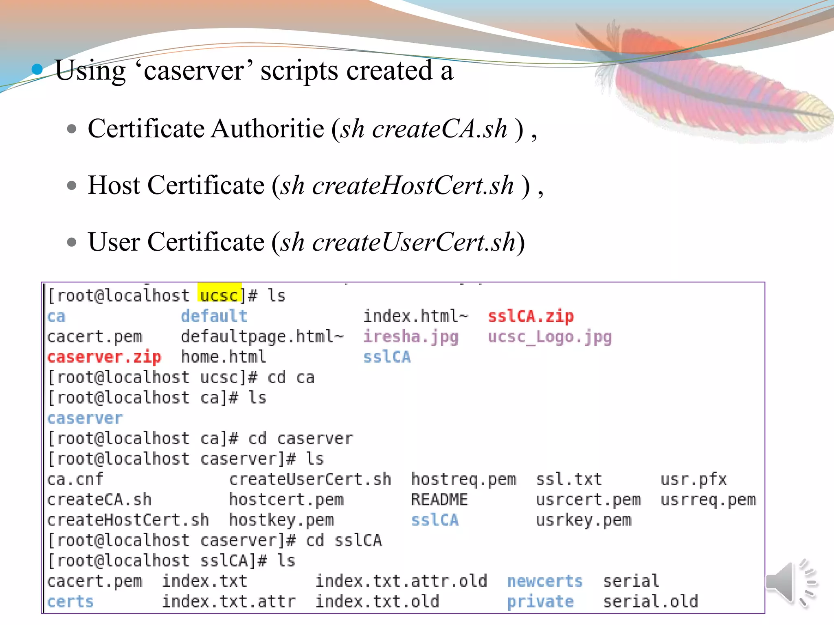
Task: Click the 'home.html' file name
Action: (x=224, y=356)
